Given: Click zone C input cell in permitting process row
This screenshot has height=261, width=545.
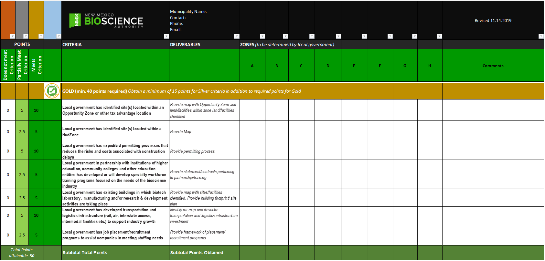Looking at the screenshot, I should [302, 151].
